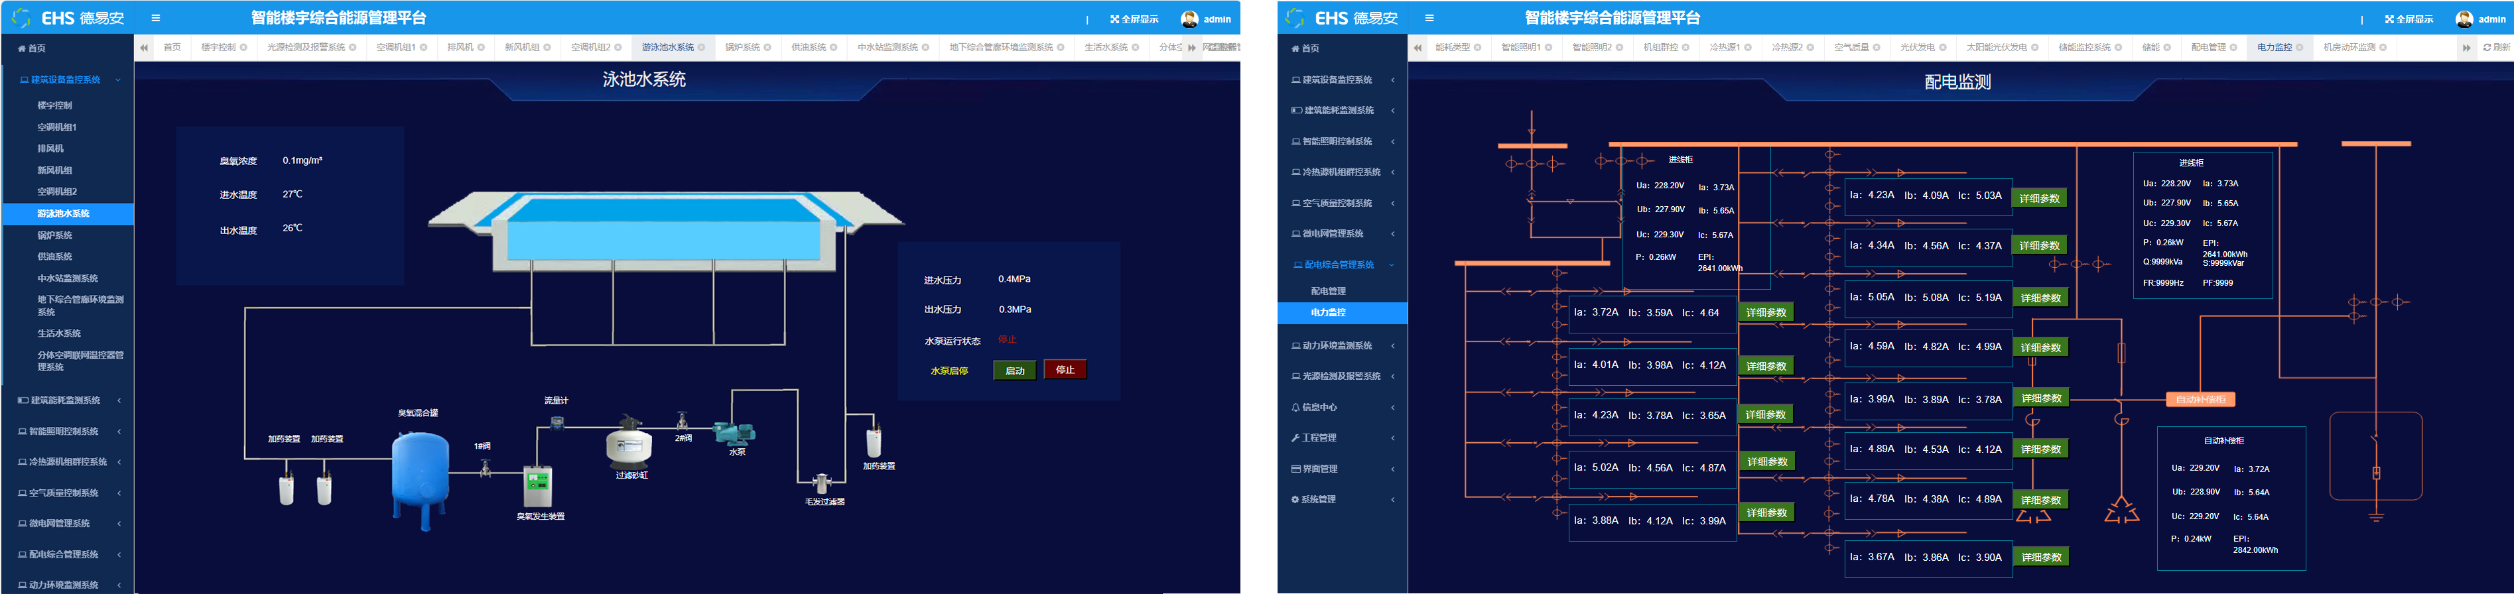Click the water pump (水泵) icon in the diagram
The image size is (2514, 594).
coord(732,433)
